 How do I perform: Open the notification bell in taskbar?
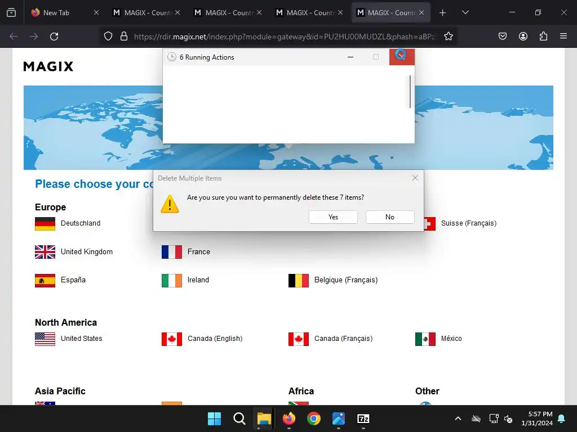562,418
